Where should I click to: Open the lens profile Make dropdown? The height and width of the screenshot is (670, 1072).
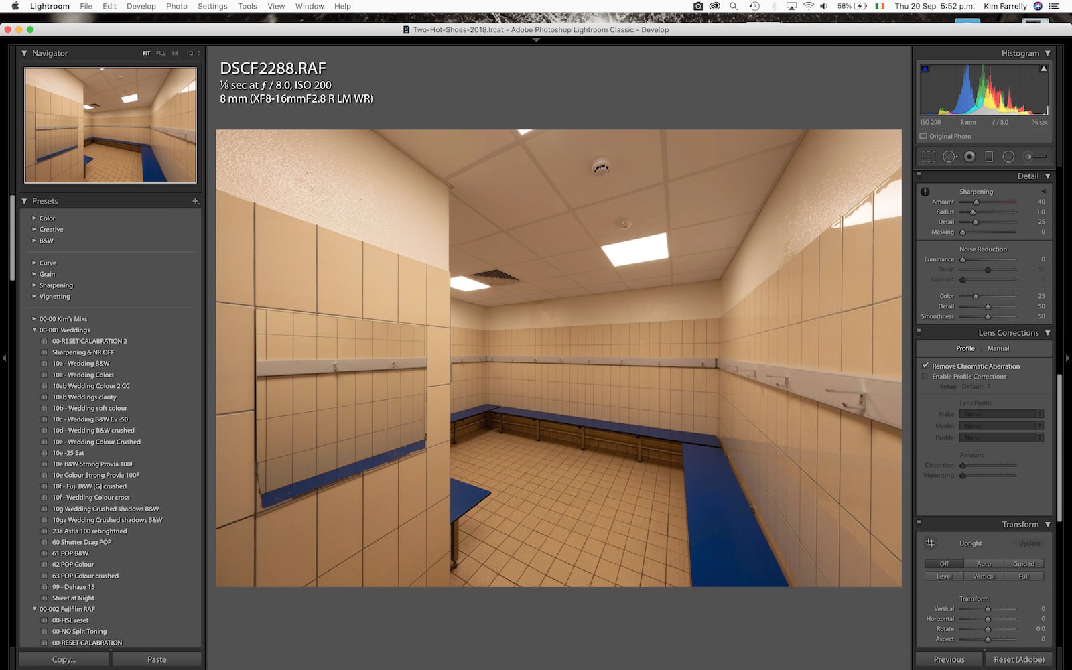coord(1001,414)
